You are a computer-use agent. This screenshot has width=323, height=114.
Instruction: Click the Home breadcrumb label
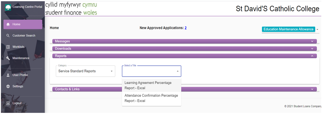[54, 28]
